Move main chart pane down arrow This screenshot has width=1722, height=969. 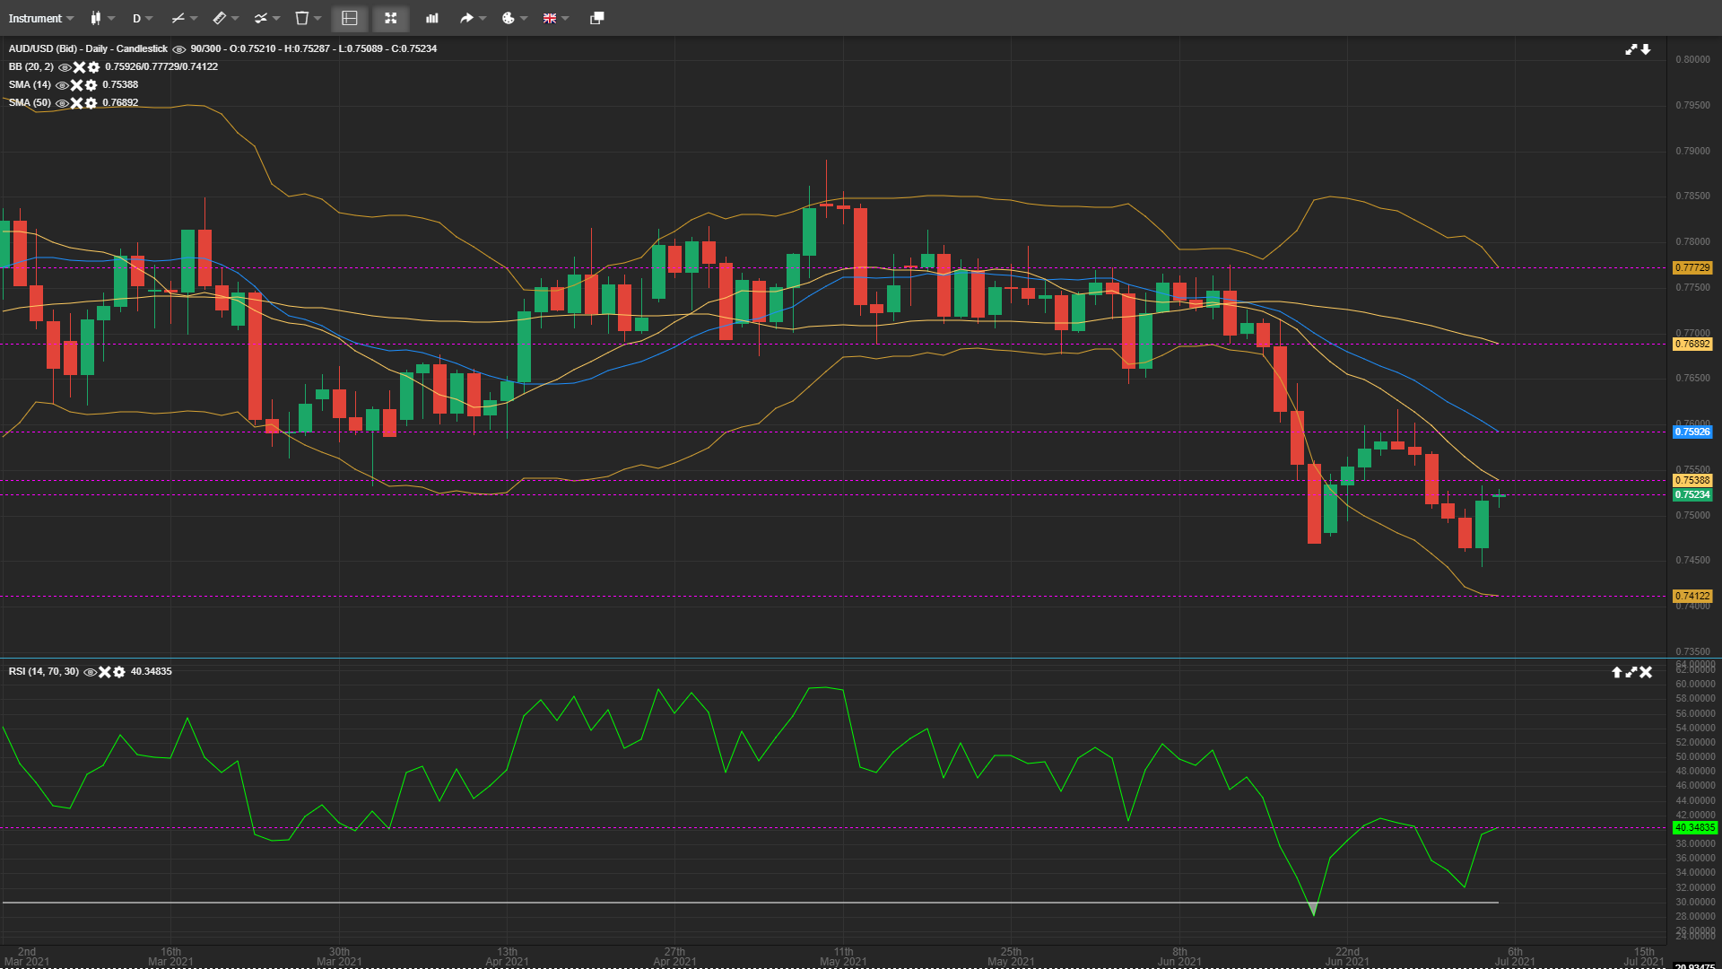[x=1646, y=49]
